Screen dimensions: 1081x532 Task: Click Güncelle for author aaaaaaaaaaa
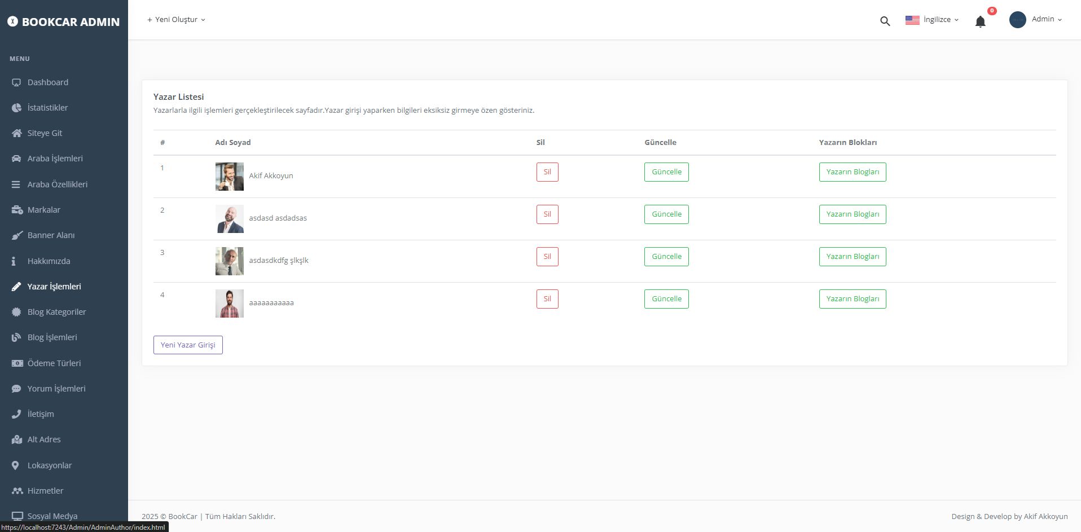tap(666, 298)
